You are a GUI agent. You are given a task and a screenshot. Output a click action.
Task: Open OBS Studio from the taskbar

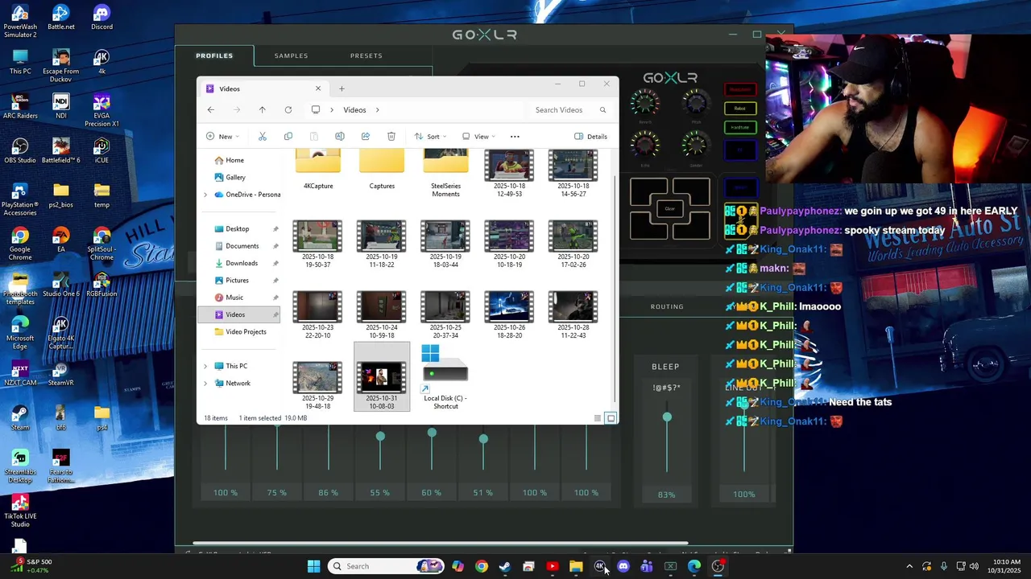(x=718, y=566)
